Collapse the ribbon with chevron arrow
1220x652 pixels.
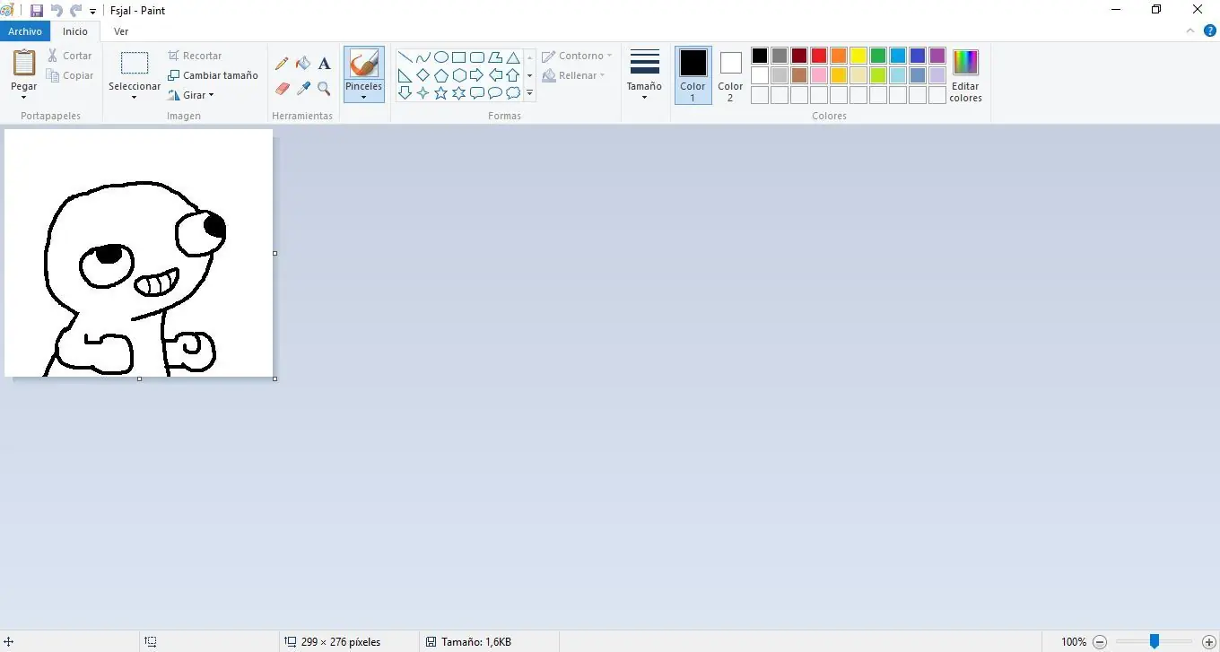(x=1190, y=30)
